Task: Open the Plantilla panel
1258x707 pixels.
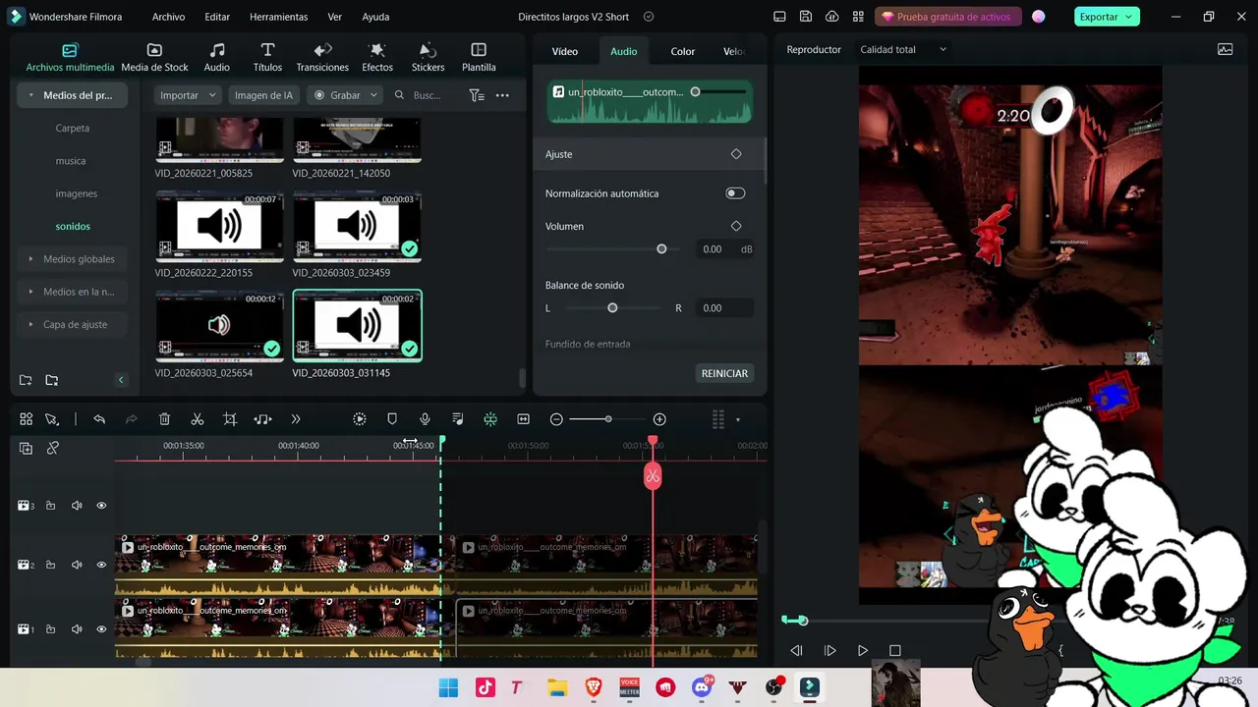Action: 479,58
